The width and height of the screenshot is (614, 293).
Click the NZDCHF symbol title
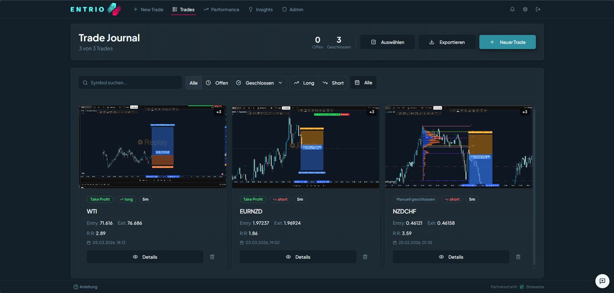404,212
